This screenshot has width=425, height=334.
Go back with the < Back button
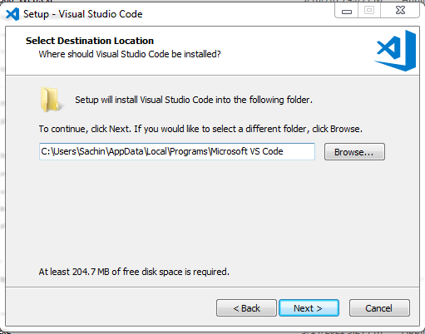click(246, 307)
